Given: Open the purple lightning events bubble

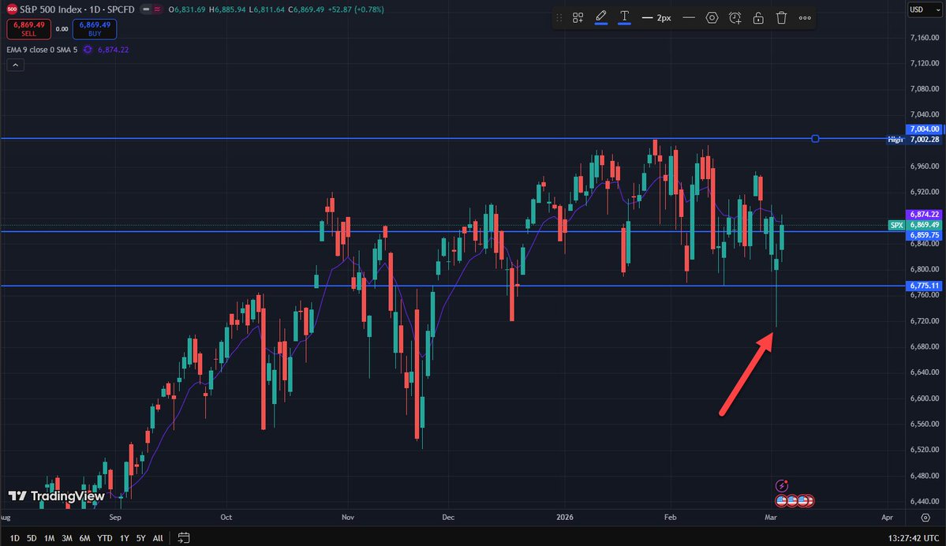Looking at the screenshot, I should click(x=781, y=485).
